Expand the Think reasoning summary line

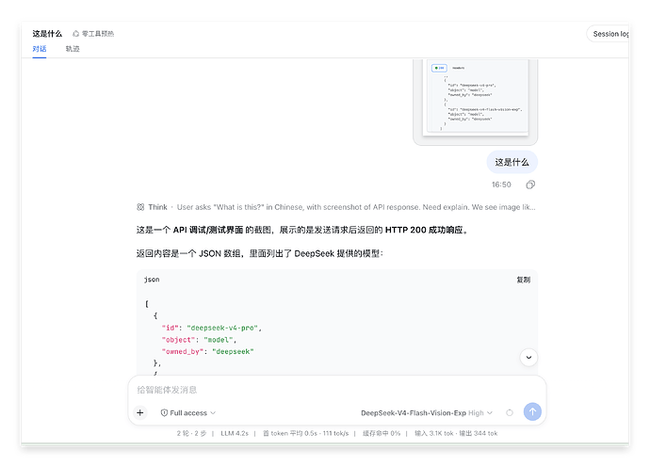tap(336, 207)
